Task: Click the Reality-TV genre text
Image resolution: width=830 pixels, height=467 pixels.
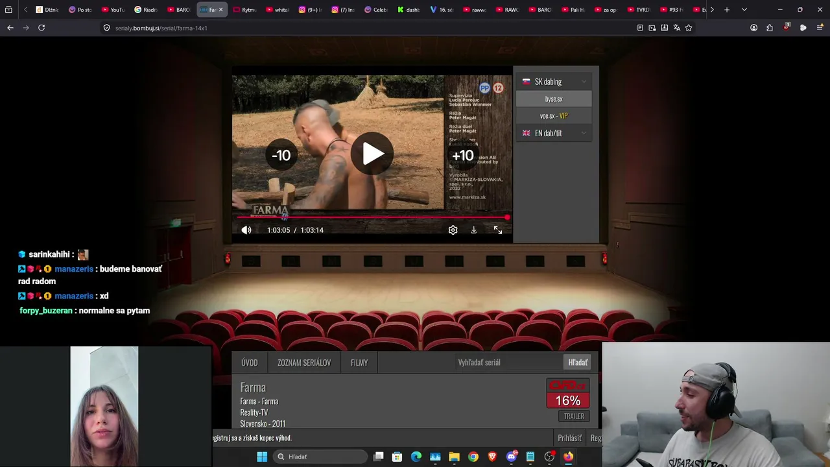Action: 254,413
